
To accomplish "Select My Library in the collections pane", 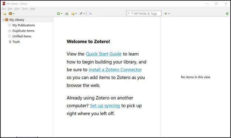I will click(17, 20).
